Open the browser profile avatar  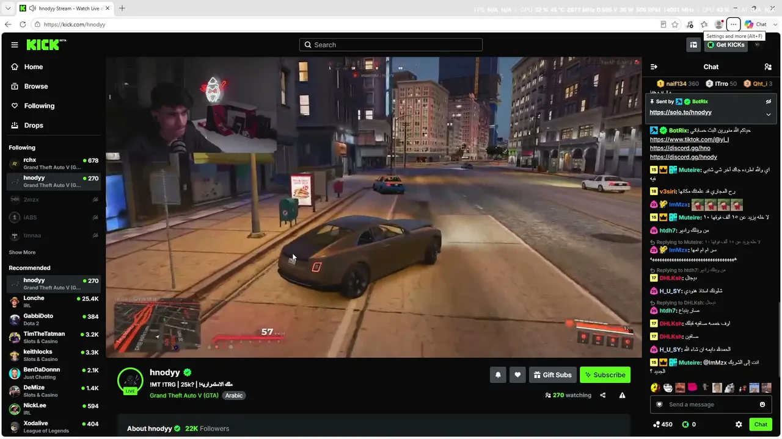click(719, 24)
